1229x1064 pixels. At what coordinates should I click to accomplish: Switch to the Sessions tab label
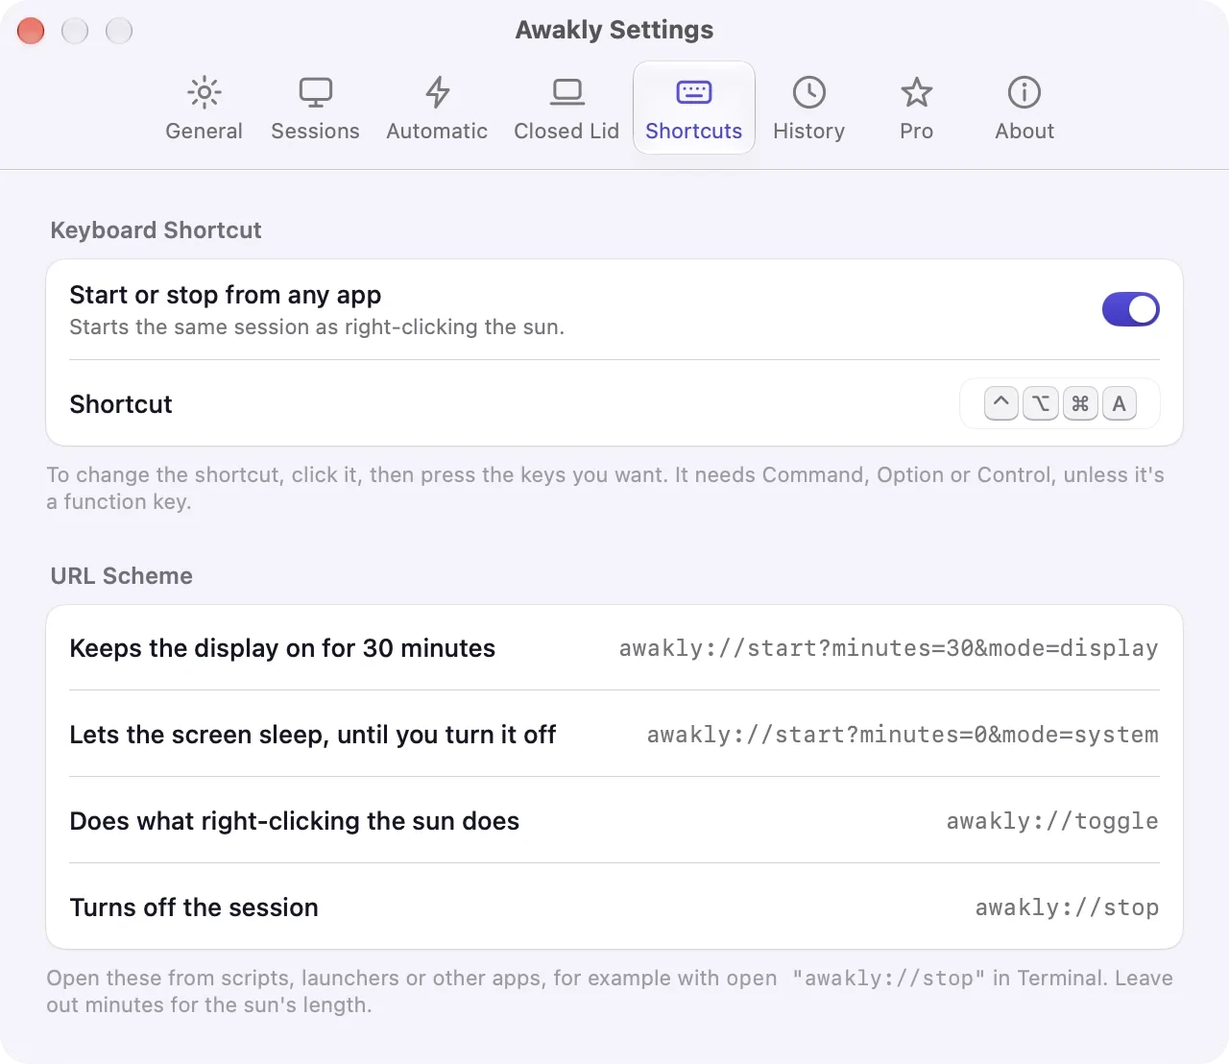tap(315, 131)
